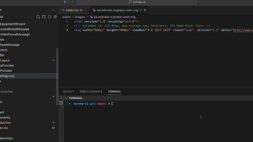The image size is (253, 142).
Task: Close the accelerate-svgrepo-com.svg tab
Action: 145,10
